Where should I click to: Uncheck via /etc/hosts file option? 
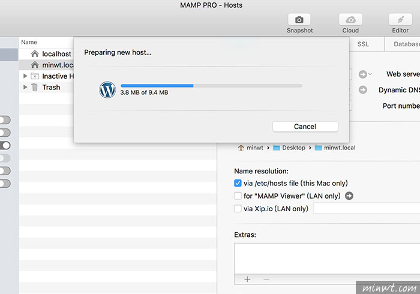click(x=238, y=183)
